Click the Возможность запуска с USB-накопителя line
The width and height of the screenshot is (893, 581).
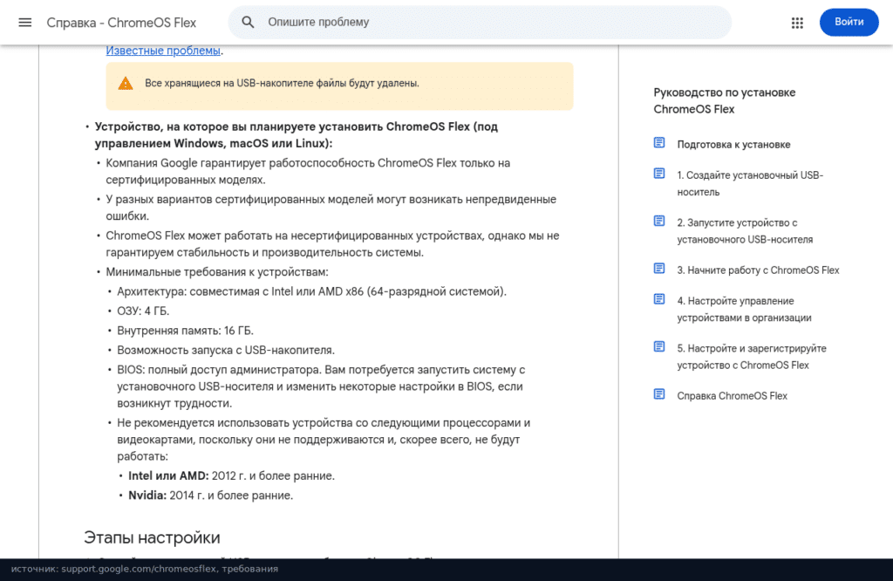226,351
